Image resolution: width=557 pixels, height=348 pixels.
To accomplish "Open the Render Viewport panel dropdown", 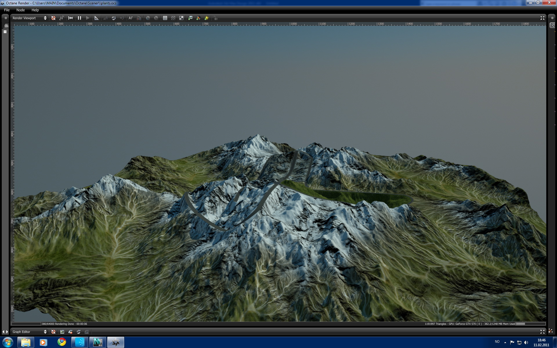I will tap(29, 18).
